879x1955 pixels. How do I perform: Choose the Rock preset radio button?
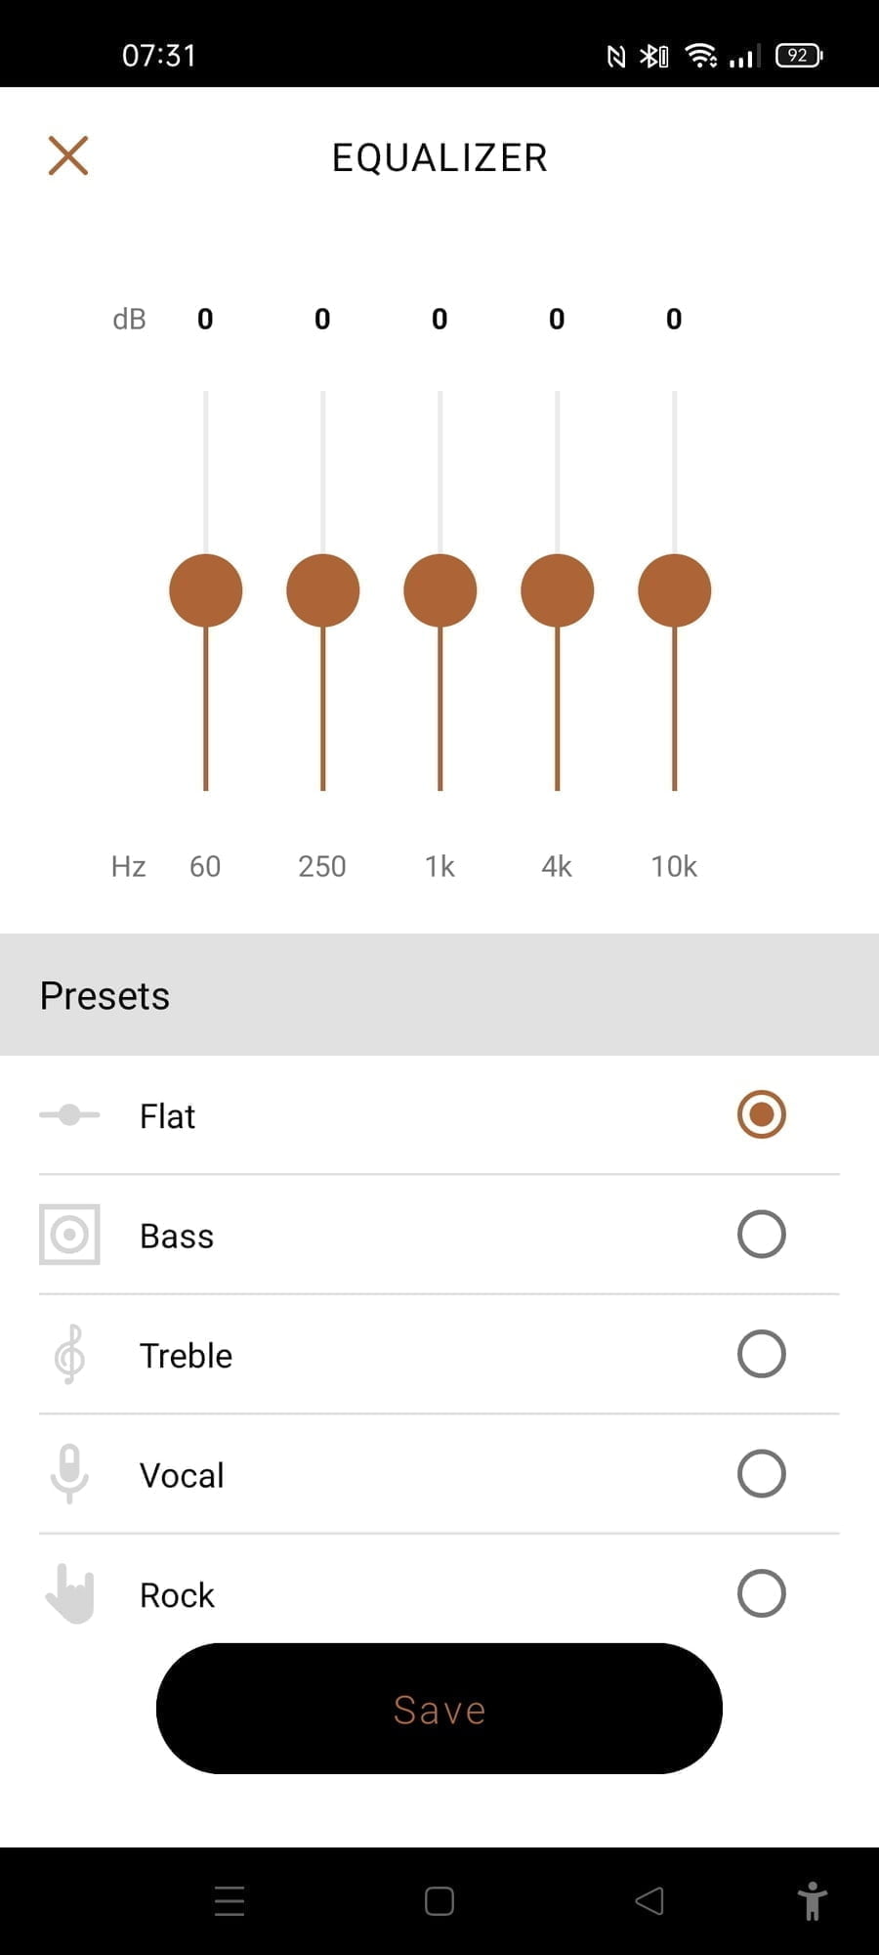[762, 1593]
